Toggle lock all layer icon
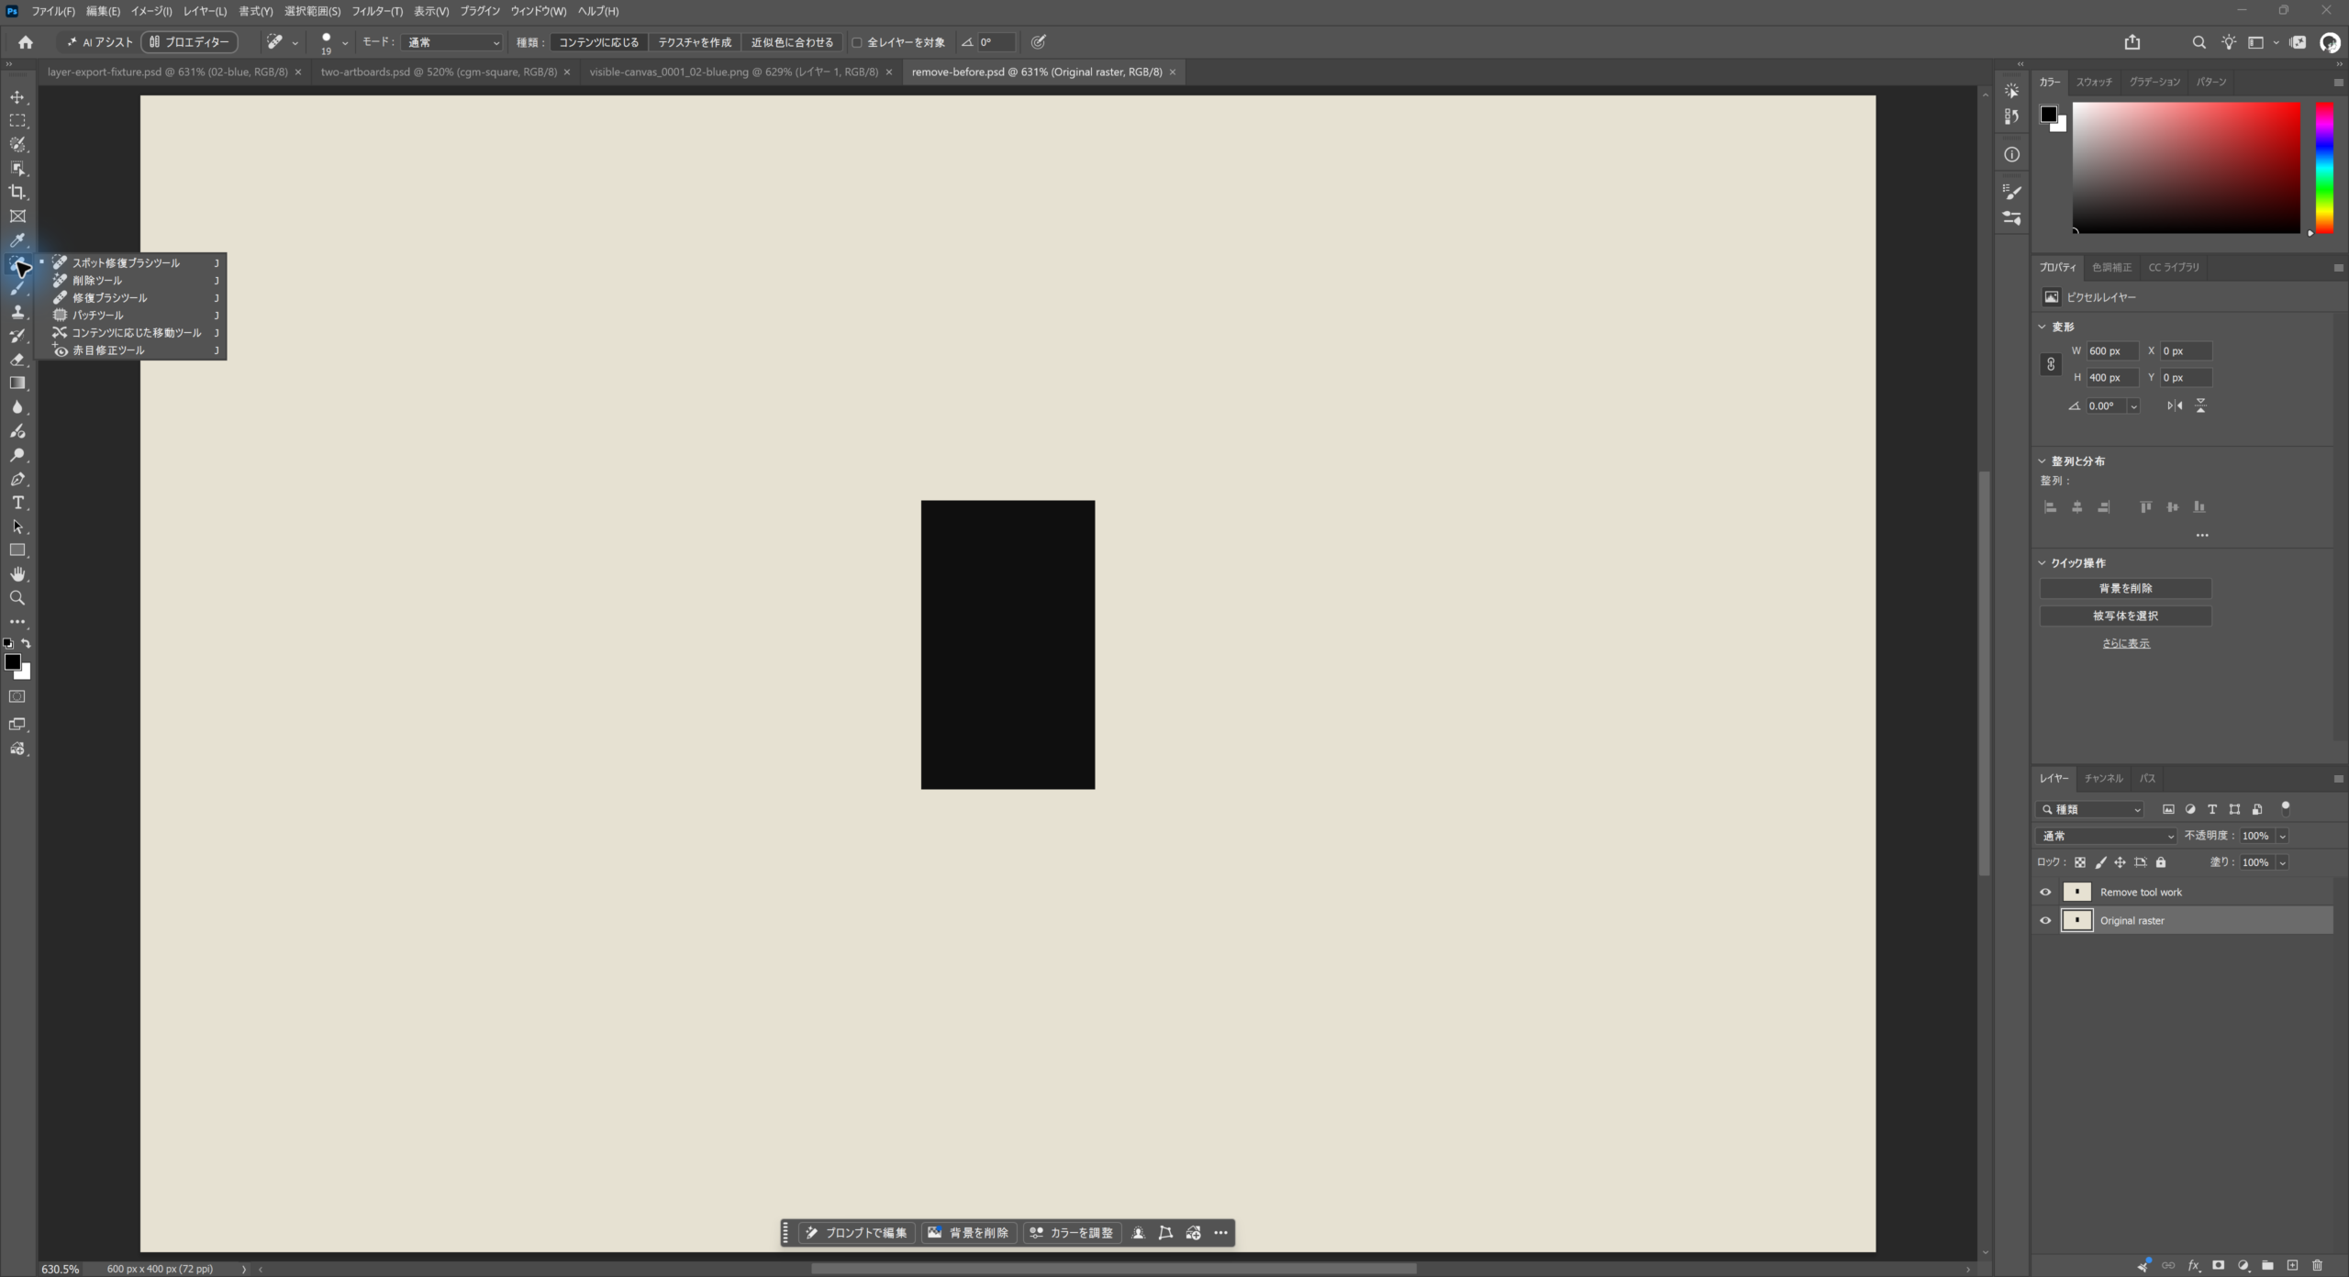 tap(2161, 862)
